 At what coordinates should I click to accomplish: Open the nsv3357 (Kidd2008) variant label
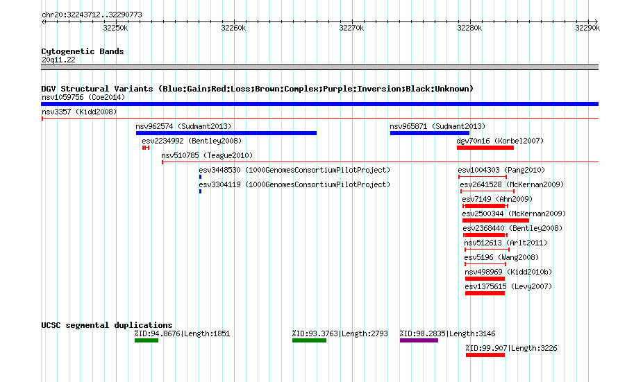79,112
